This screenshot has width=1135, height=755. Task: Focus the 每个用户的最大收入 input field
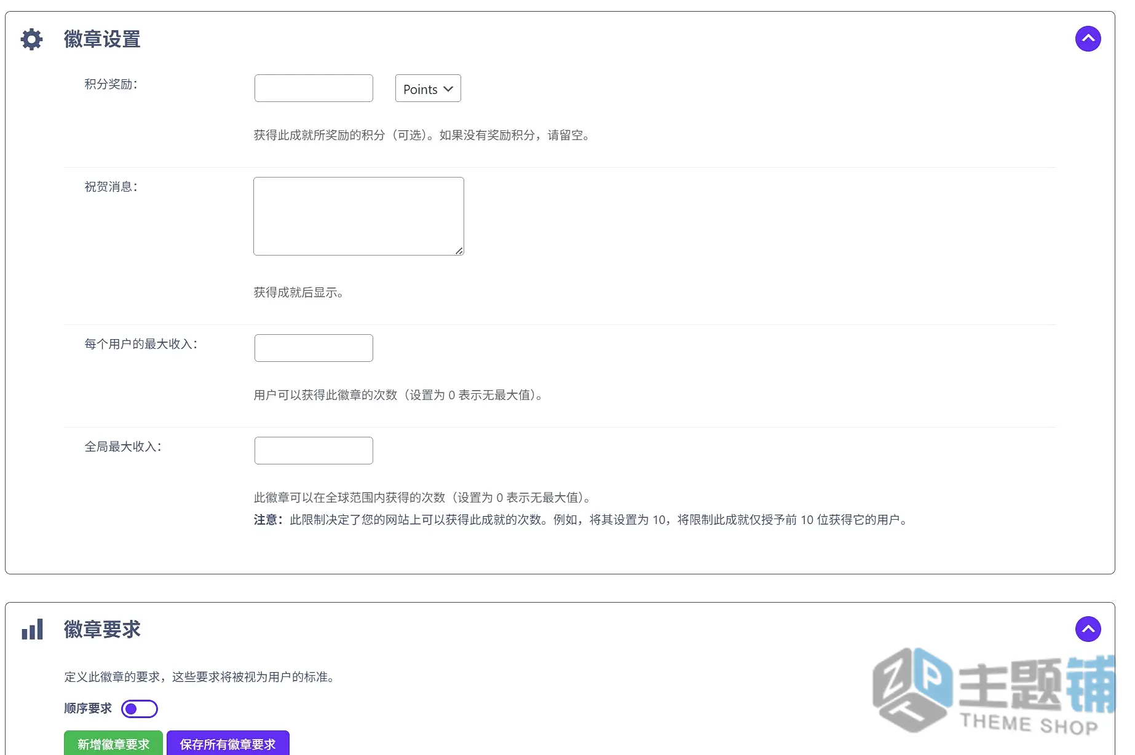(314, 348)
